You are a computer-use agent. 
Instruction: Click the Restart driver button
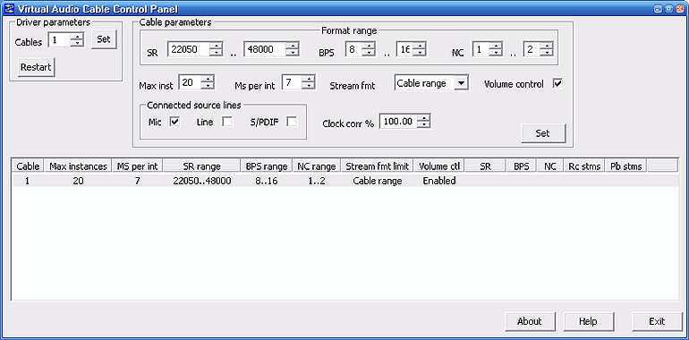(x=36, y=67)
